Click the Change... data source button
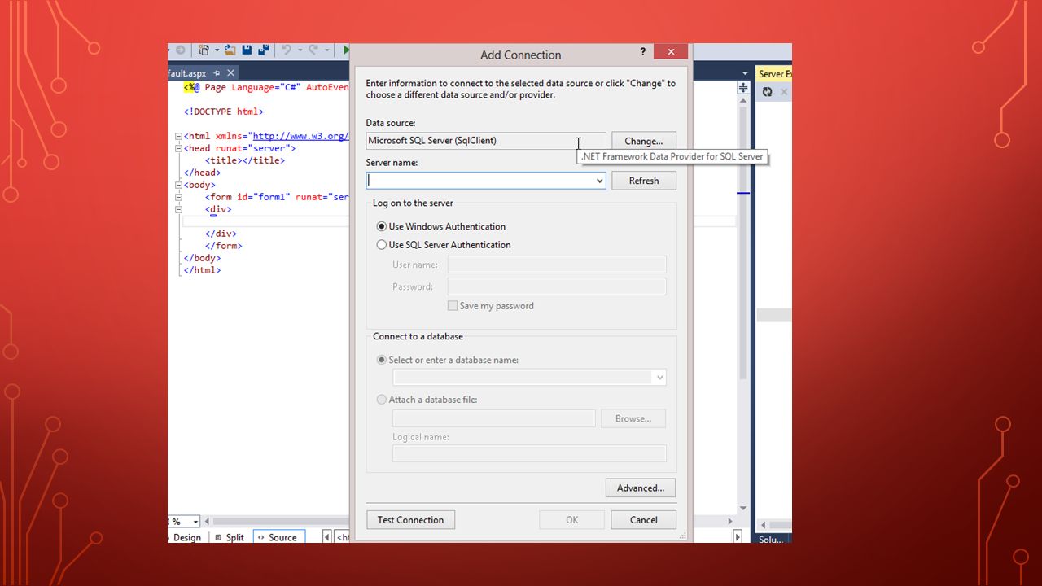1042x586 pixels. pos(644,141)
